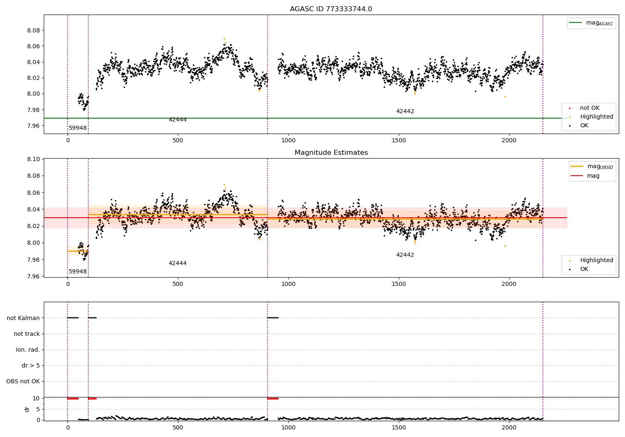Click the "not Kalman" axis label
This screenshot has width=625, height=437.
coord(23,318)
